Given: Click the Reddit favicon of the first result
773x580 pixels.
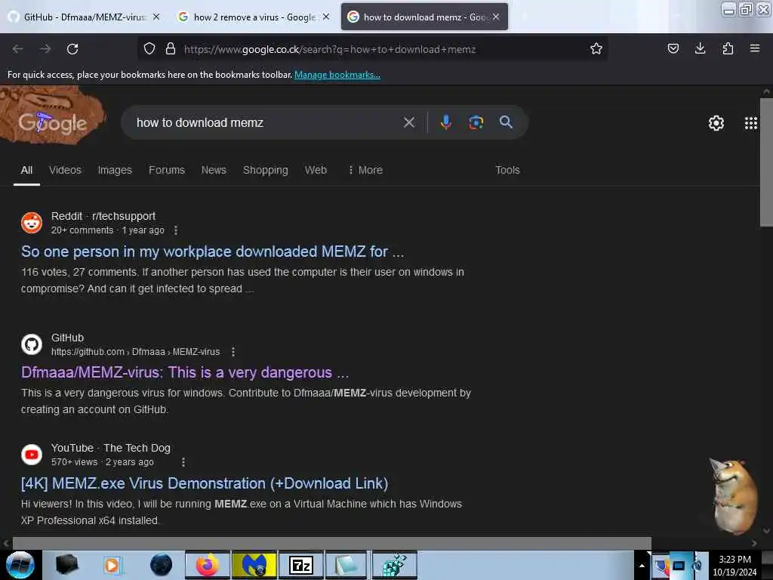Looking at the screenshot, I should 32,223.
